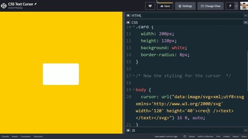
Task: Open HTML editor settings gear
Action: (128, 15)
